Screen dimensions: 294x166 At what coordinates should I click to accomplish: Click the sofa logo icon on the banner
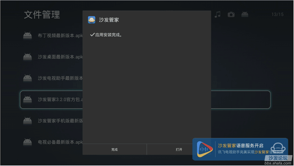278,148
